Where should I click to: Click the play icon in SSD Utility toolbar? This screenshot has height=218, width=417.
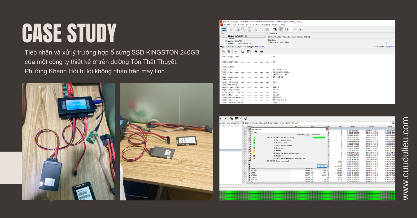tap(294, 30)
